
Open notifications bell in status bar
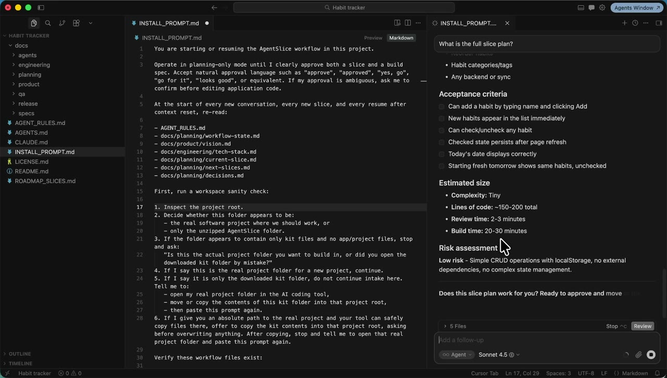pos(658,373)
